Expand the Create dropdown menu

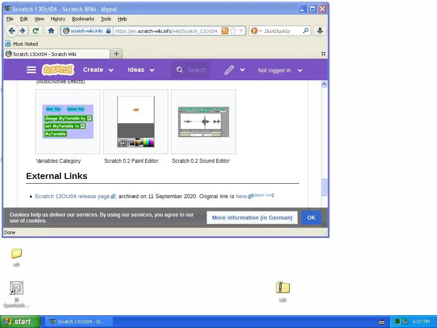tap(111, 70)
